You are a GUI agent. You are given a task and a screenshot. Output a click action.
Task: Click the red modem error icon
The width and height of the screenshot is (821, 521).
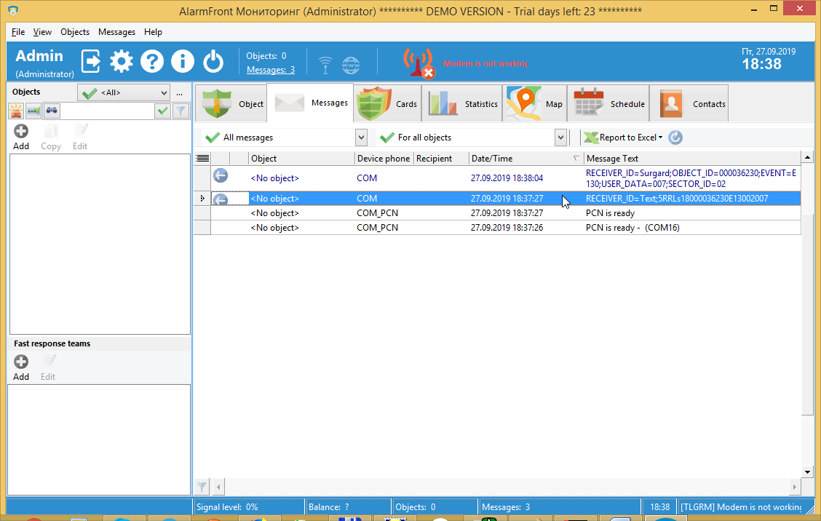click(417, 63)
